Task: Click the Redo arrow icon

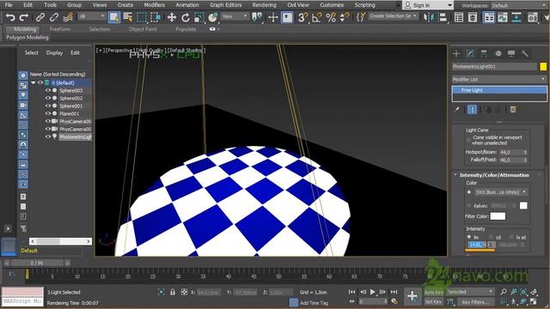Action: coord(24,17)
